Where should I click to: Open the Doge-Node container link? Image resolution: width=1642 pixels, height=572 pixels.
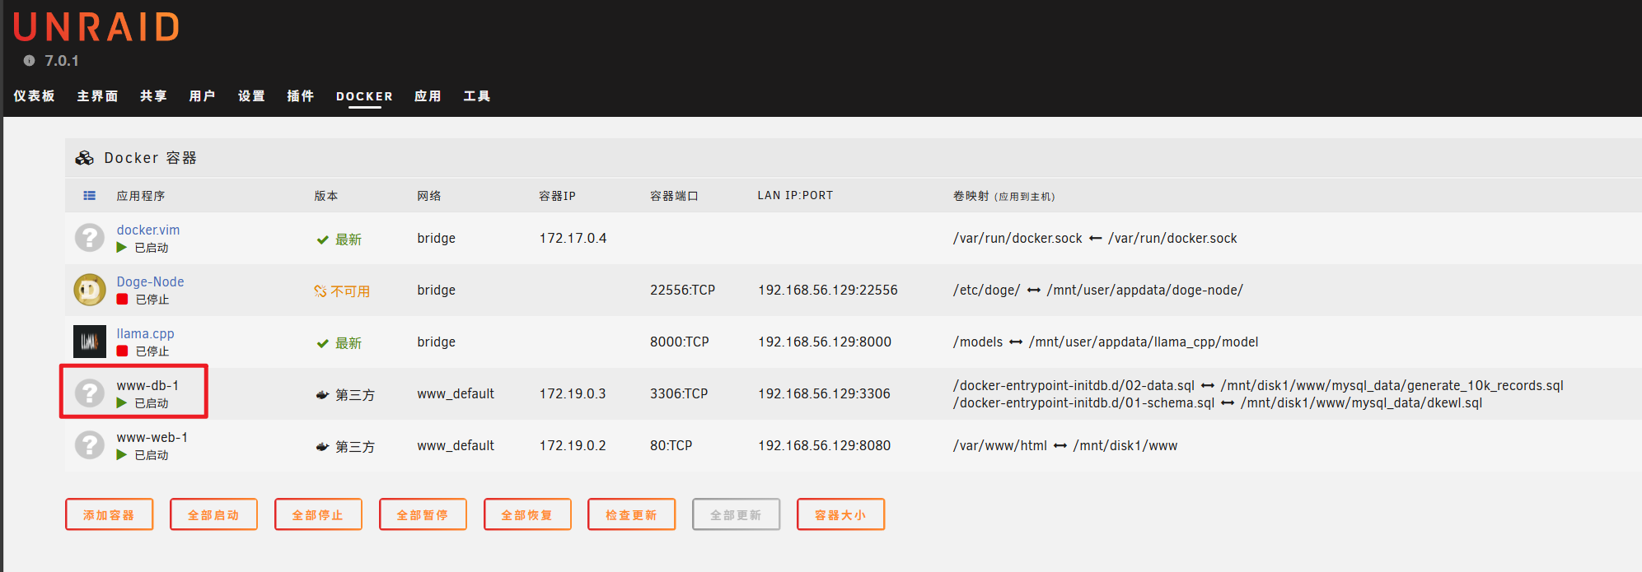(150, 282)
